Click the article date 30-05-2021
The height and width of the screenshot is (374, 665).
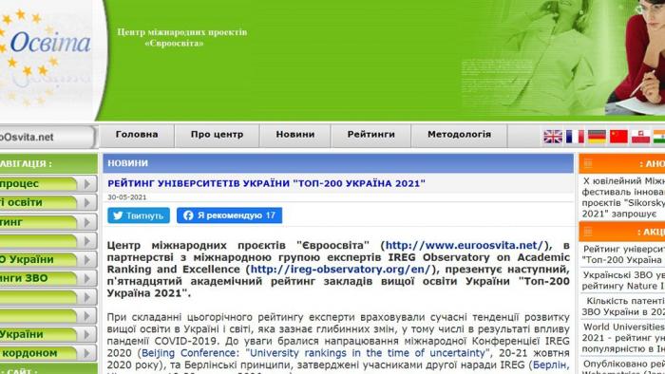click(x=126, y=197)
